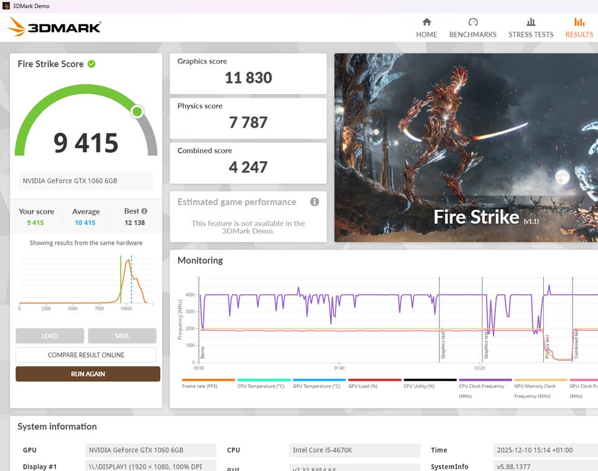Screen dimensions: 598x471
Task: Toggle CPU Clock Frequency legend series
Action: [x=485, y=386]
